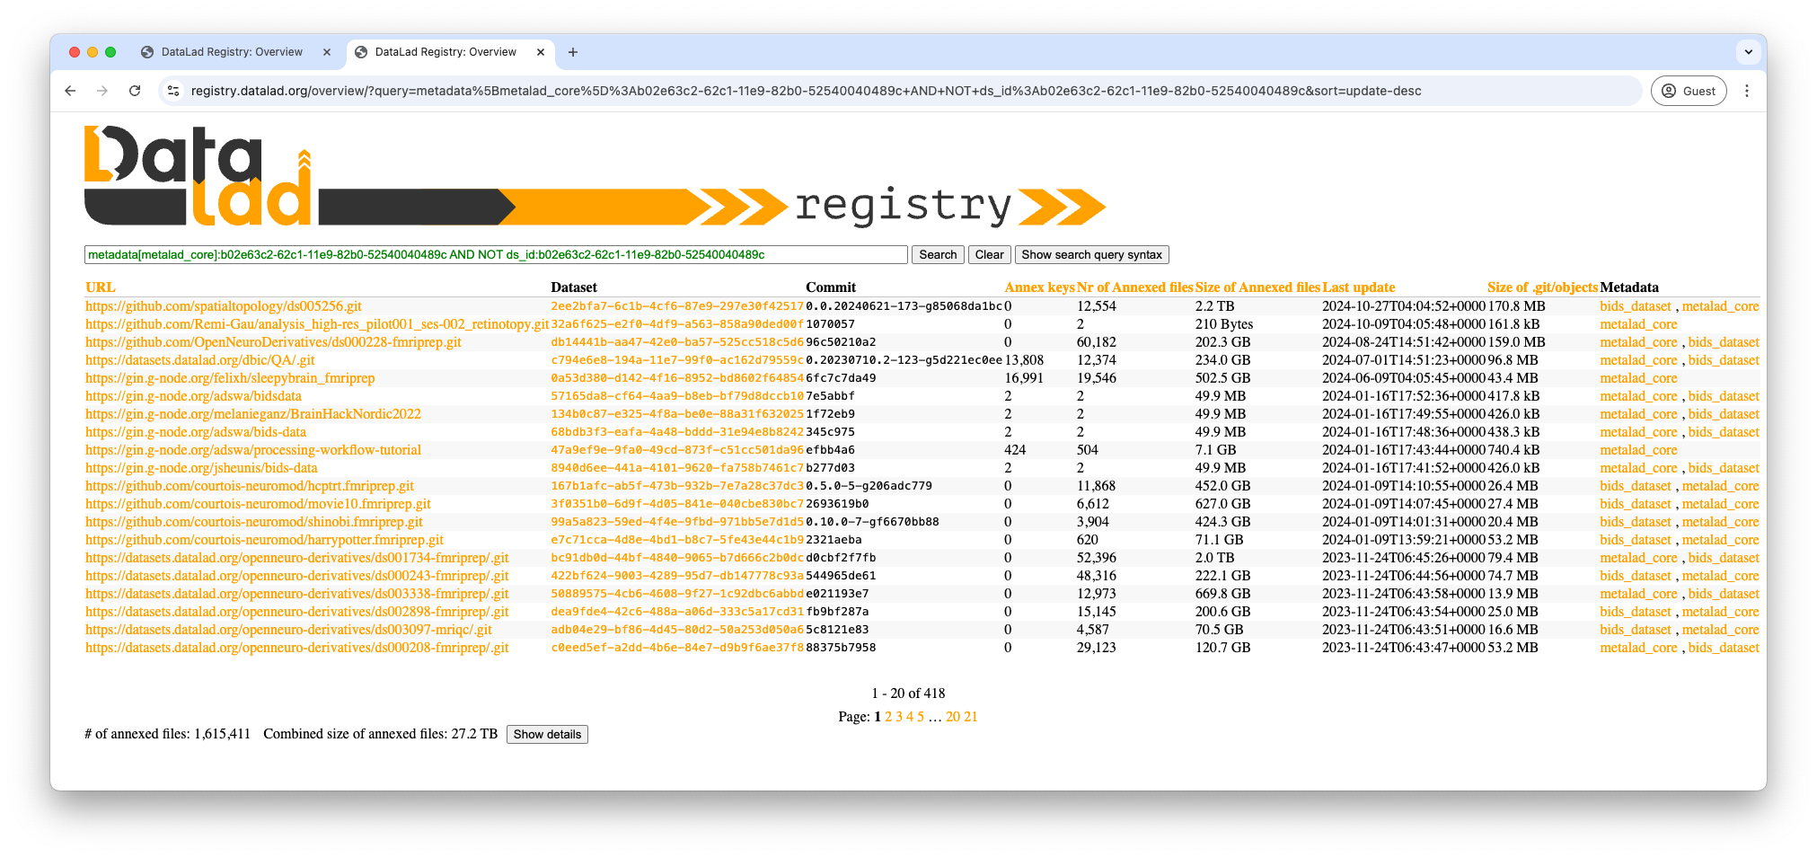This screenshot has height=857, width=1817.
Task: Click bids_dataset metadata in ds005256 row
Action: click(1636, 306)
